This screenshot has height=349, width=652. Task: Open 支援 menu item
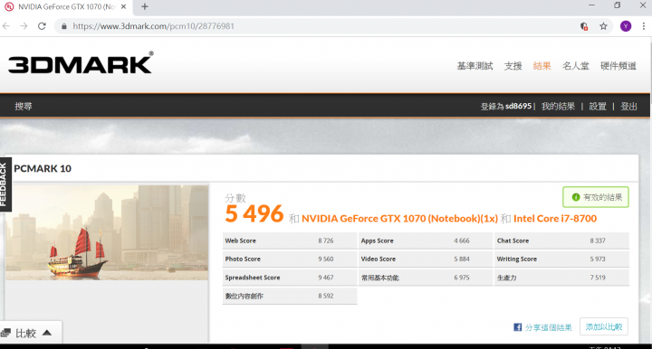(513, 66)
